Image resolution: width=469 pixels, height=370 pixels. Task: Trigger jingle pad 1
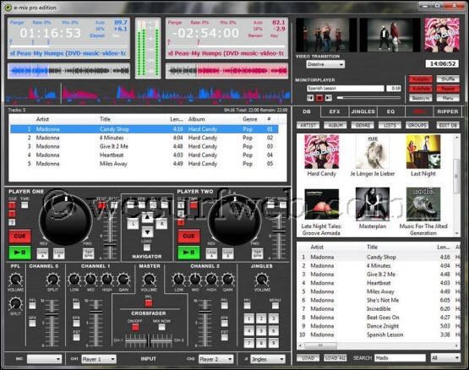(x=248, y=318)
